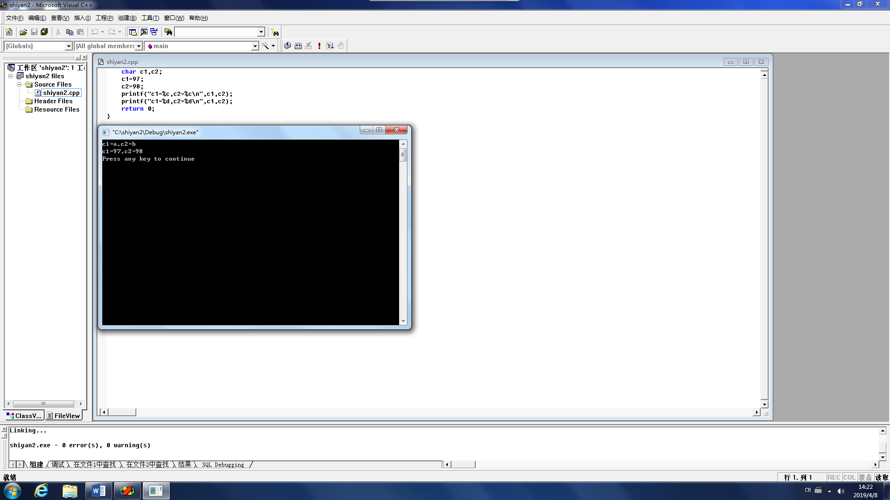Compile the file with Compile icon

click(287, 46)
